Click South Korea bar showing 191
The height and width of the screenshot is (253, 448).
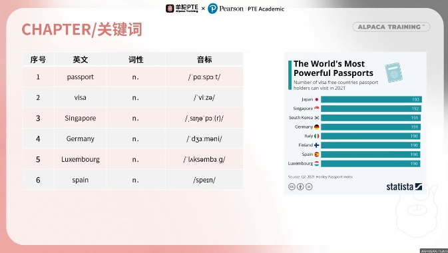(371, 118)
